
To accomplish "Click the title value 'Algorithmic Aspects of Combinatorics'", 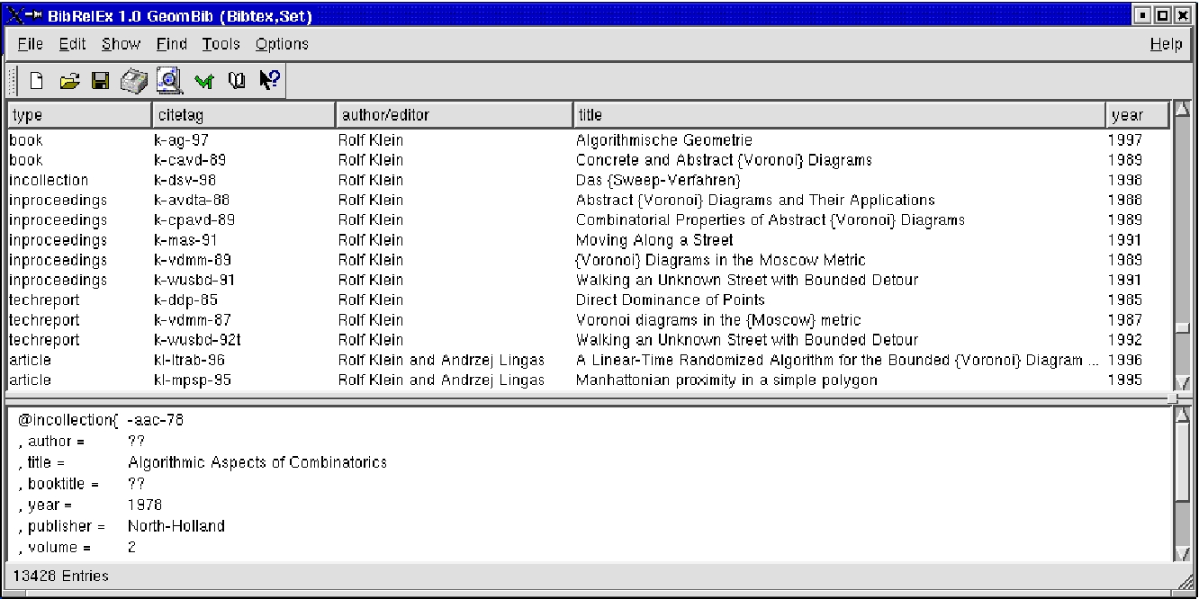I will click(x=257, y=462).
